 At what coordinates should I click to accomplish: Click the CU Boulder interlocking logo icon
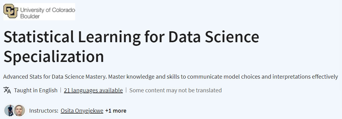tap(11, 11)
